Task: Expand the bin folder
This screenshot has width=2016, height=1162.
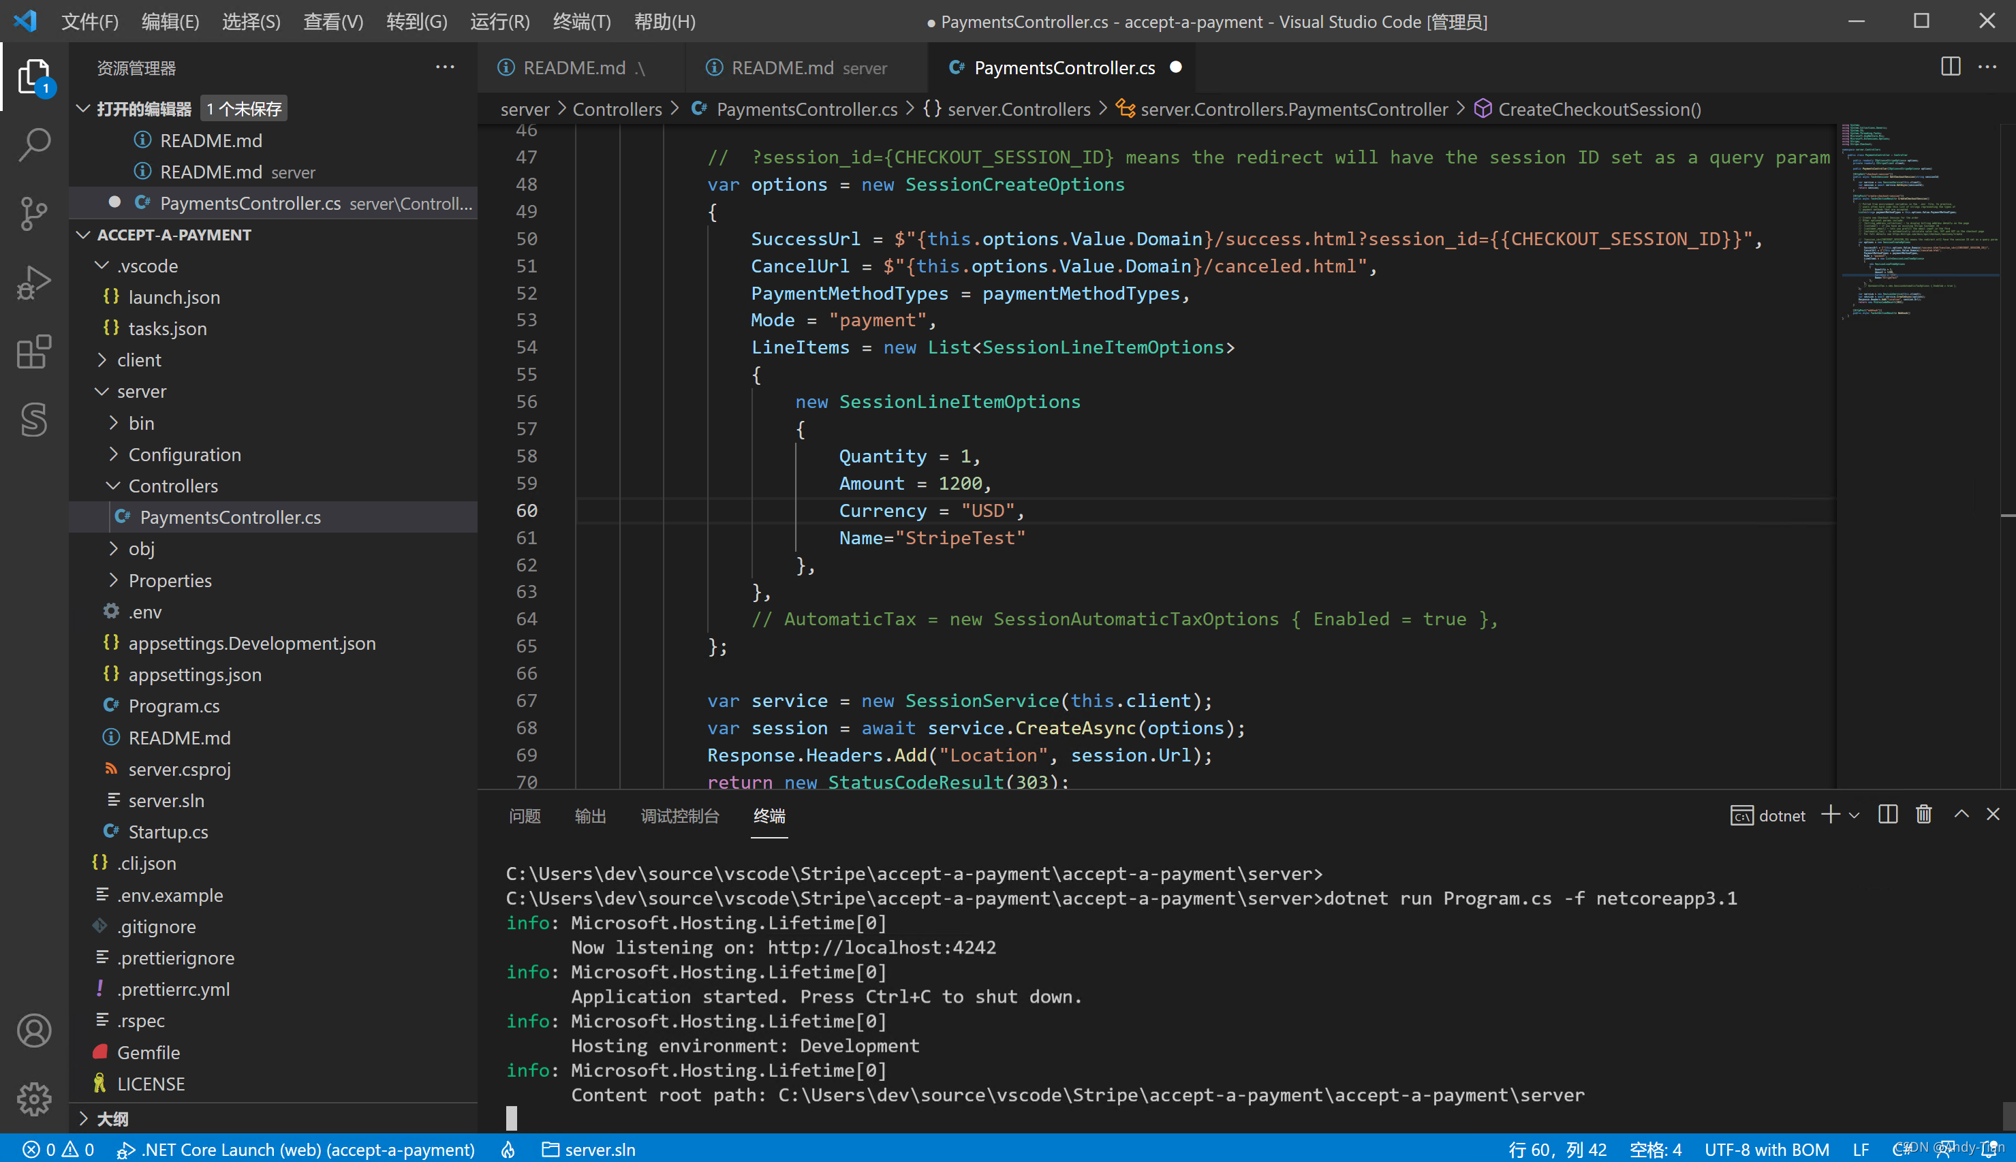Action: point(113,422)
